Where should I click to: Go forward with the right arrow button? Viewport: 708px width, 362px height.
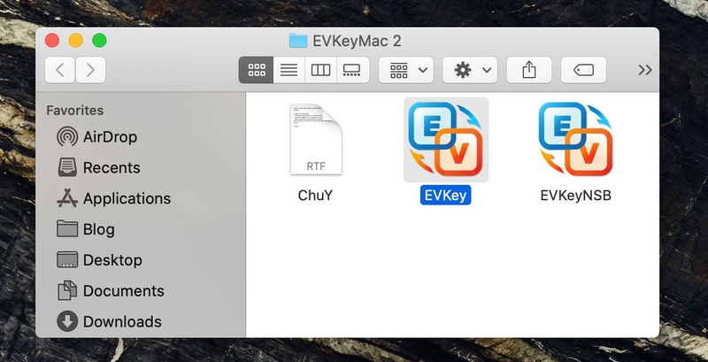90,70
